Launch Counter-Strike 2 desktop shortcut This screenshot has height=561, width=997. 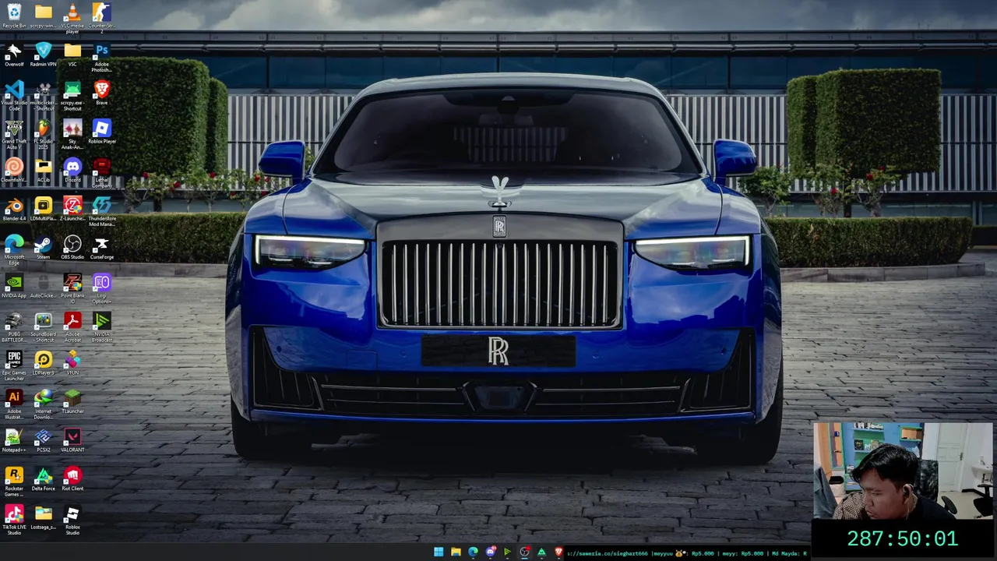(x=101, y=17)
